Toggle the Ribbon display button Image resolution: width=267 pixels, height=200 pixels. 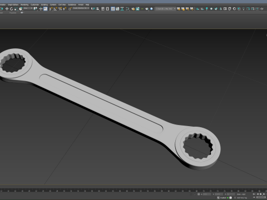(113, 9)
